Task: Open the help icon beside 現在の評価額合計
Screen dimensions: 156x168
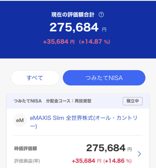Action: [x=101, y=15]
